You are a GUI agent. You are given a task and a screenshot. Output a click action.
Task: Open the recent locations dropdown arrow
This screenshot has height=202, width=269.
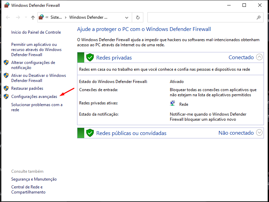pyautogui.click(x=26, y=17)
